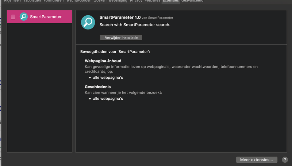Click 'Bevoegdheden voor SmartParameter' label
292x166 pixels.
pos(115,52)
